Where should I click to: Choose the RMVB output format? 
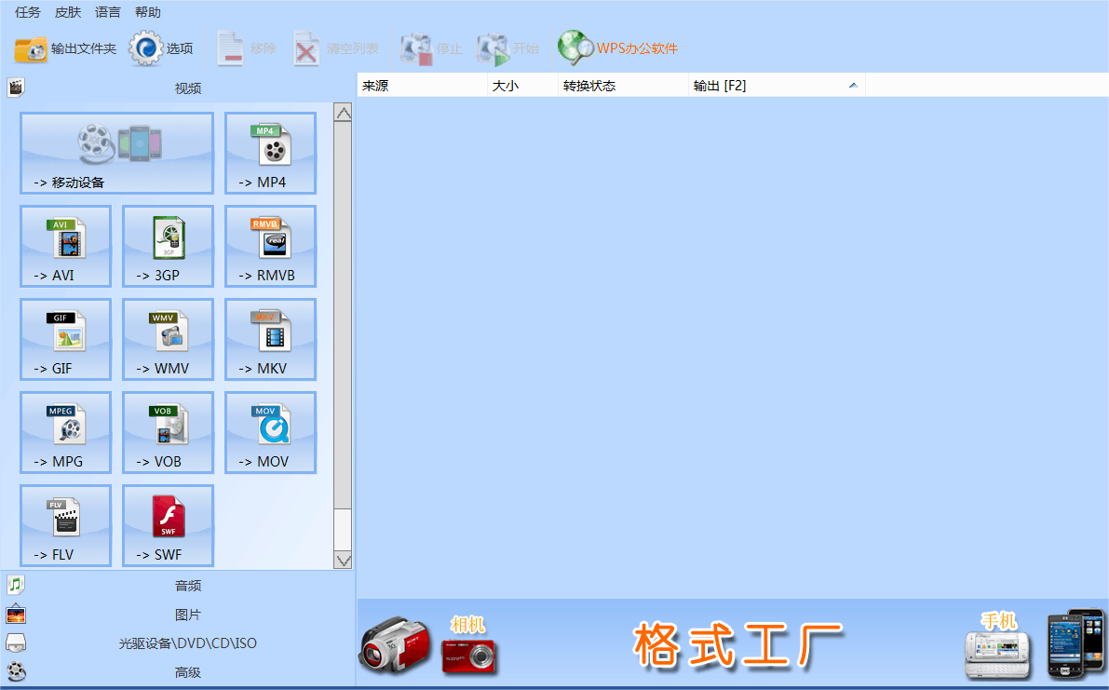270,246
